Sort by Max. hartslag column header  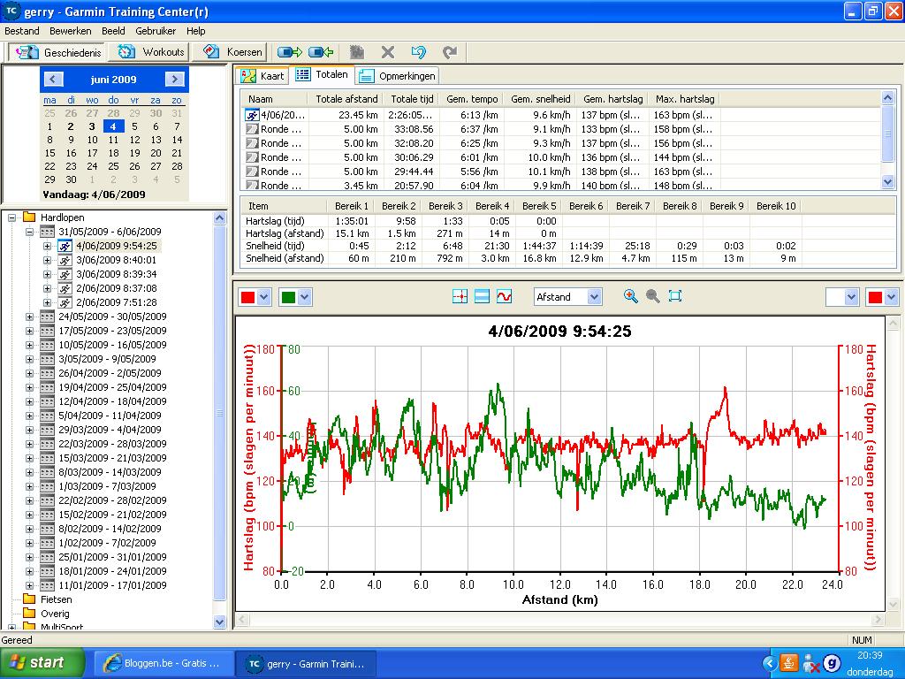[685, 99]
